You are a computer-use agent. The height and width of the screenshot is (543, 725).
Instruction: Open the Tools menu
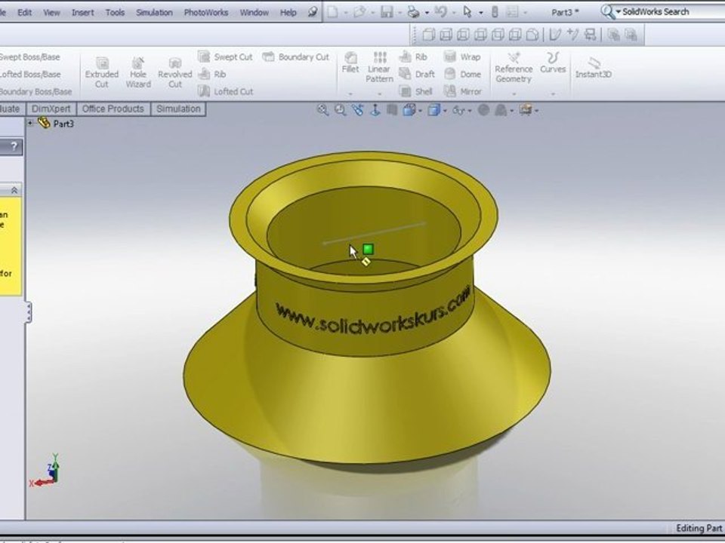[x=115, y=13]
